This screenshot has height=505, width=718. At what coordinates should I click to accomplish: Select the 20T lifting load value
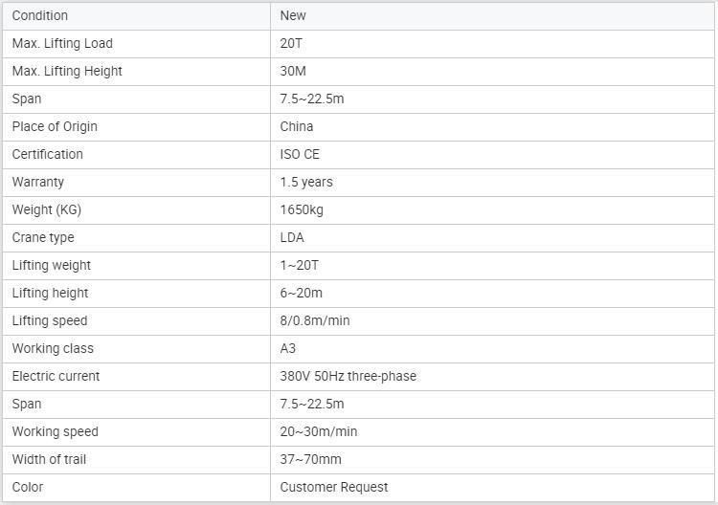coord(291,43)
